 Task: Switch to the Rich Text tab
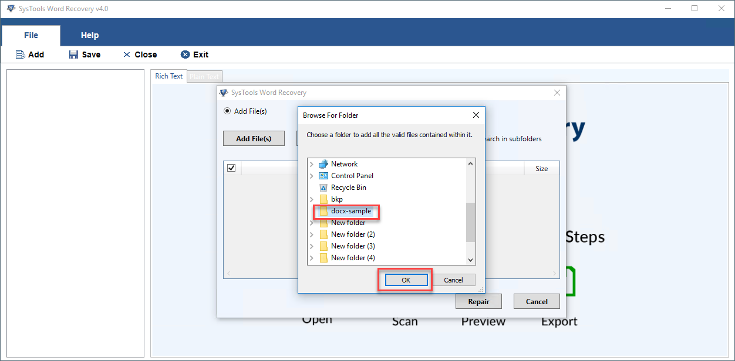coord(169,76)
